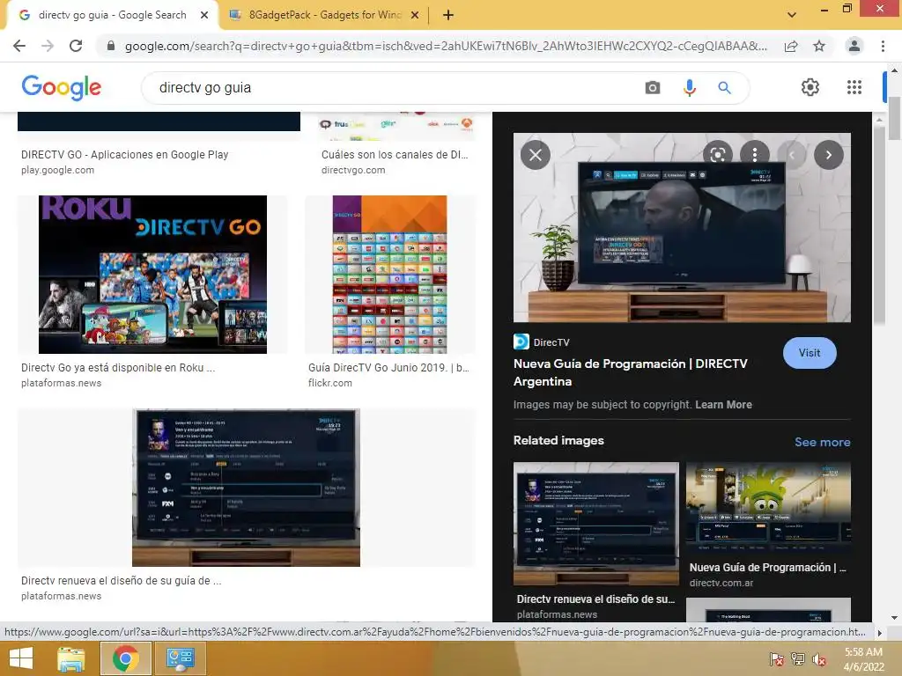The image size is (902, 676).
Task: Close the 8GadgetPack tab
Action: point(415,16)
